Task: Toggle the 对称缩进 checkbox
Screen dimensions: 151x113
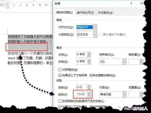Action: [60, 70]
